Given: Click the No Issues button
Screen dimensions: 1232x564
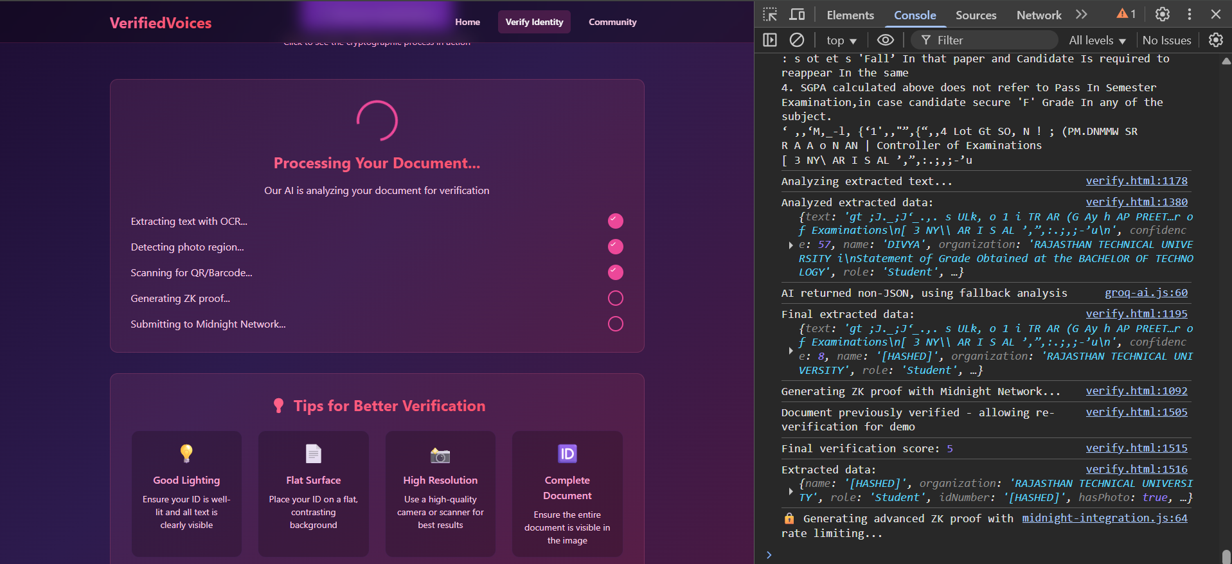Looking at the screenshot, I should tap(1166, 40).
